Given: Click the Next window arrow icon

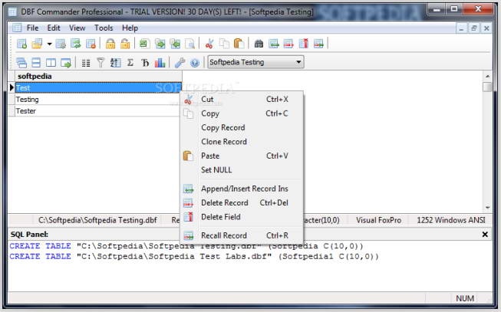Looking at the screenshot, I should point(66,63).
